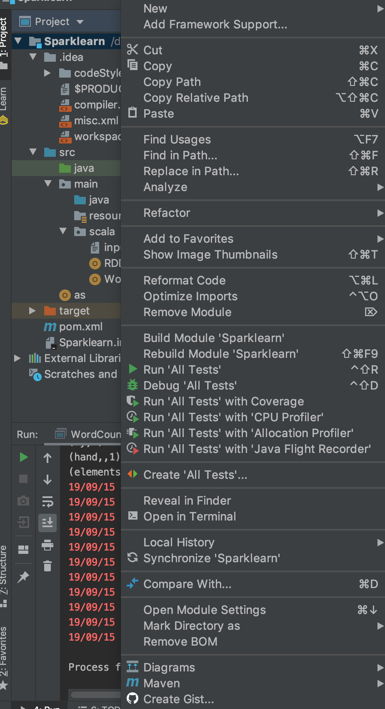Open the Project view dropdown

tap(52, 22)
